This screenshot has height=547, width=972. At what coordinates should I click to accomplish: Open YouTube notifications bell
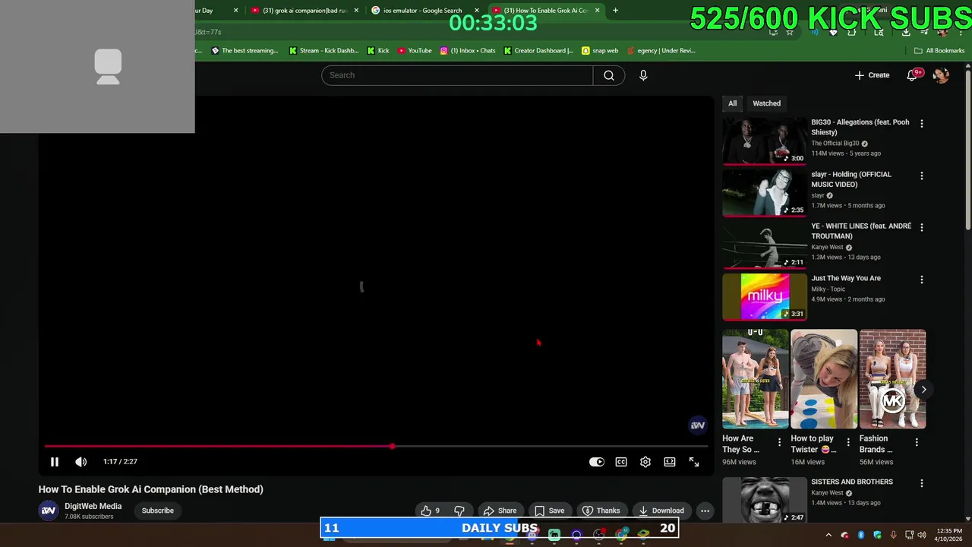pos(914,75)
